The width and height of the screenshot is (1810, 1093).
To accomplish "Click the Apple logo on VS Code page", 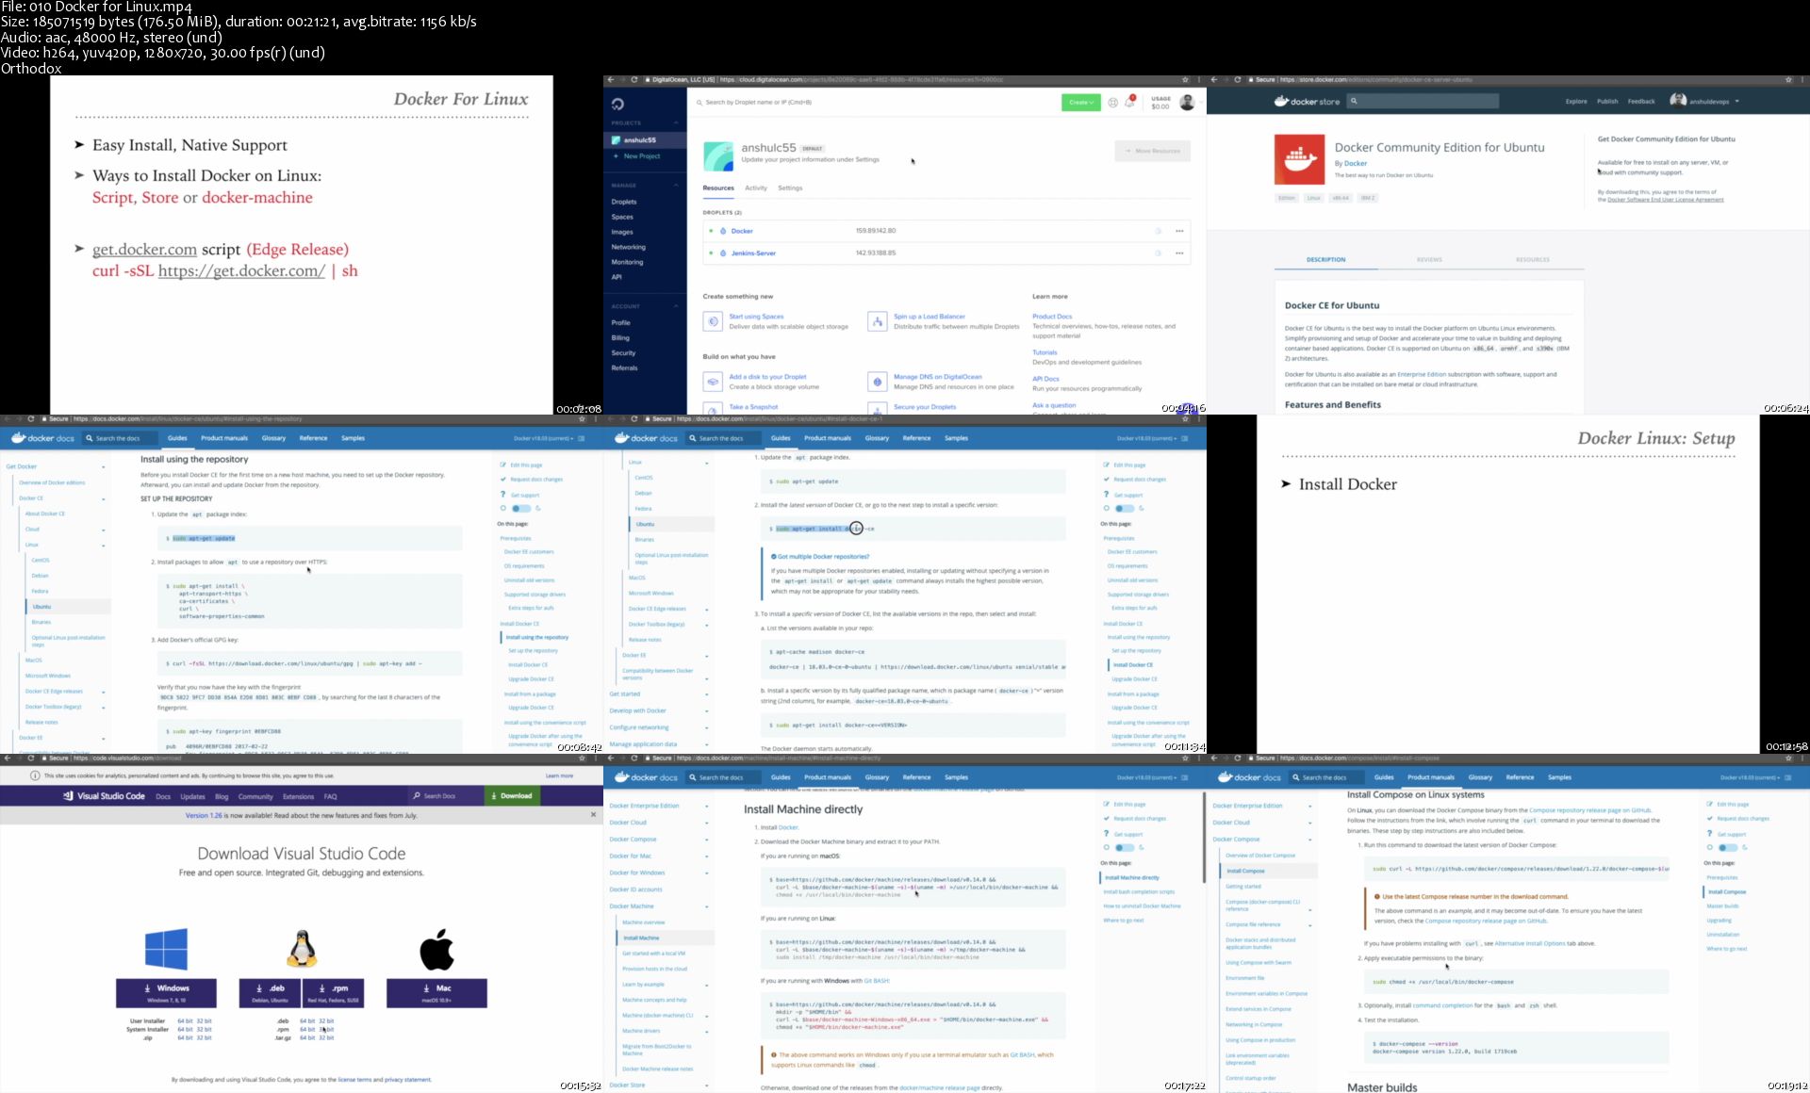I will [x=436, y=949].
